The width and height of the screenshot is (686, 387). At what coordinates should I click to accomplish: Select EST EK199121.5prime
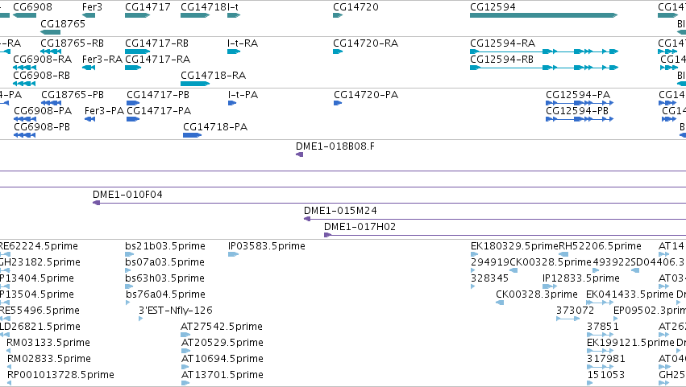[x=630, y=343]
